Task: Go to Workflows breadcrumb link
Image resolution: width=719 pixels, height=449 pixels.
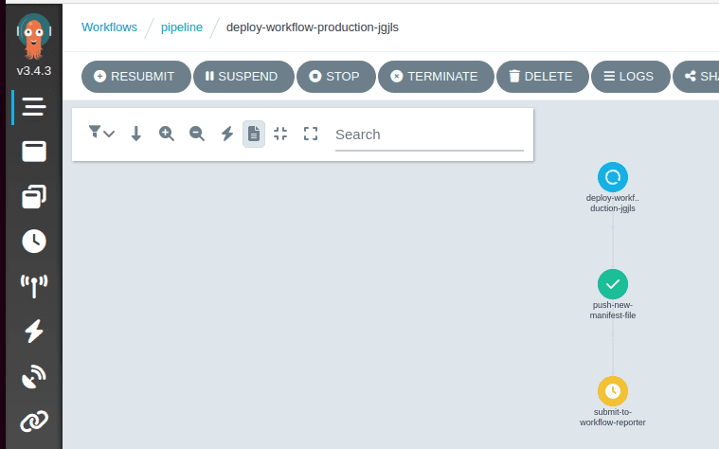Action: (x=109, y=27)
